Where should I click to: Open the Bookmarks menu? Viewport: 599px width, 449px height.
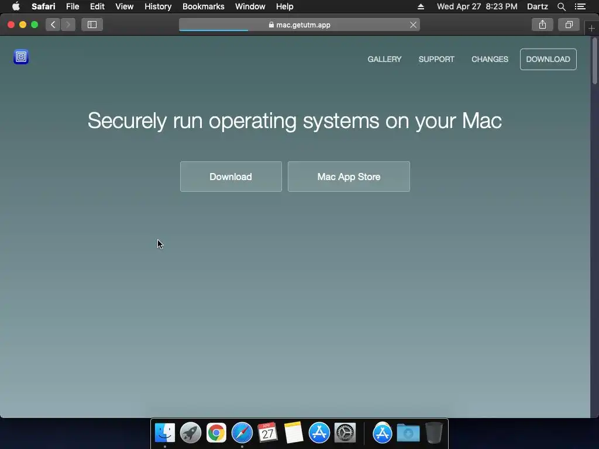pyautogui.click(x=203, y=6)
